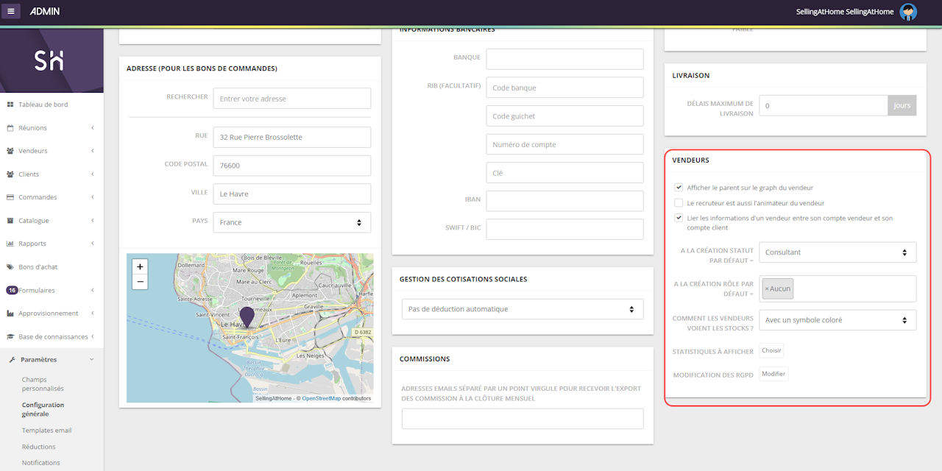Click the SH logo in sidebar
Image resolution: width=942 pixels, height=471 pixels.
pyautogui.click(x=49, y=61)
